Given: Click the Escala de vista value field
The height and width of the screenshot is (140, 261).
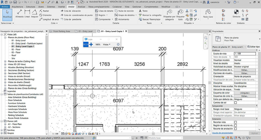Looking at the screenshot, I should [x=245, y=54].
